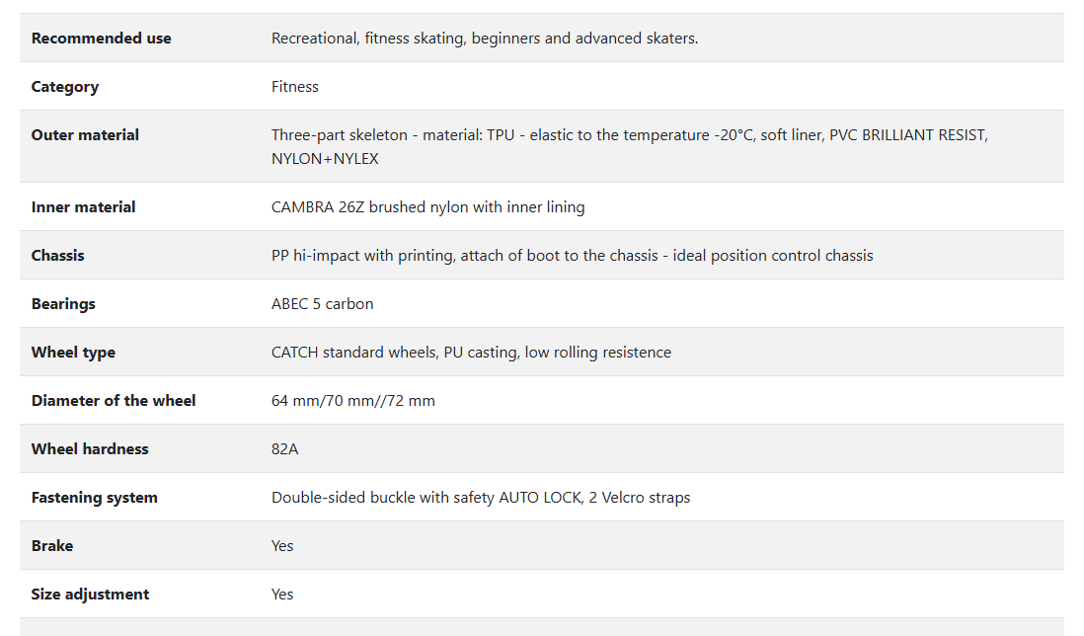Click the "Outer material" row label
This screenshot has width=1084, height=636.
(85, 135)
